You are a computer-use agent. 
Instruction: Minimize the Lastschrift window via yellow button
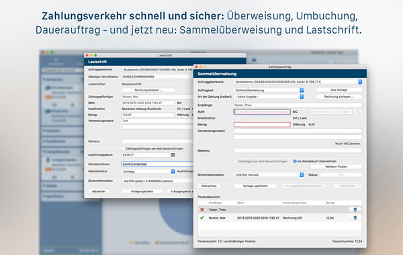coord(91,56)
